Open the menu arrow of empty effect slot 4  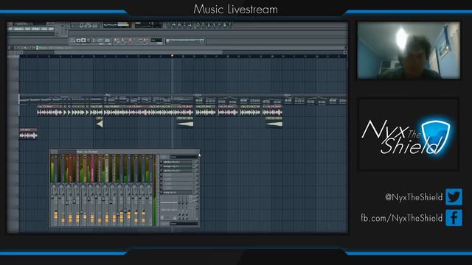(161, 175)
